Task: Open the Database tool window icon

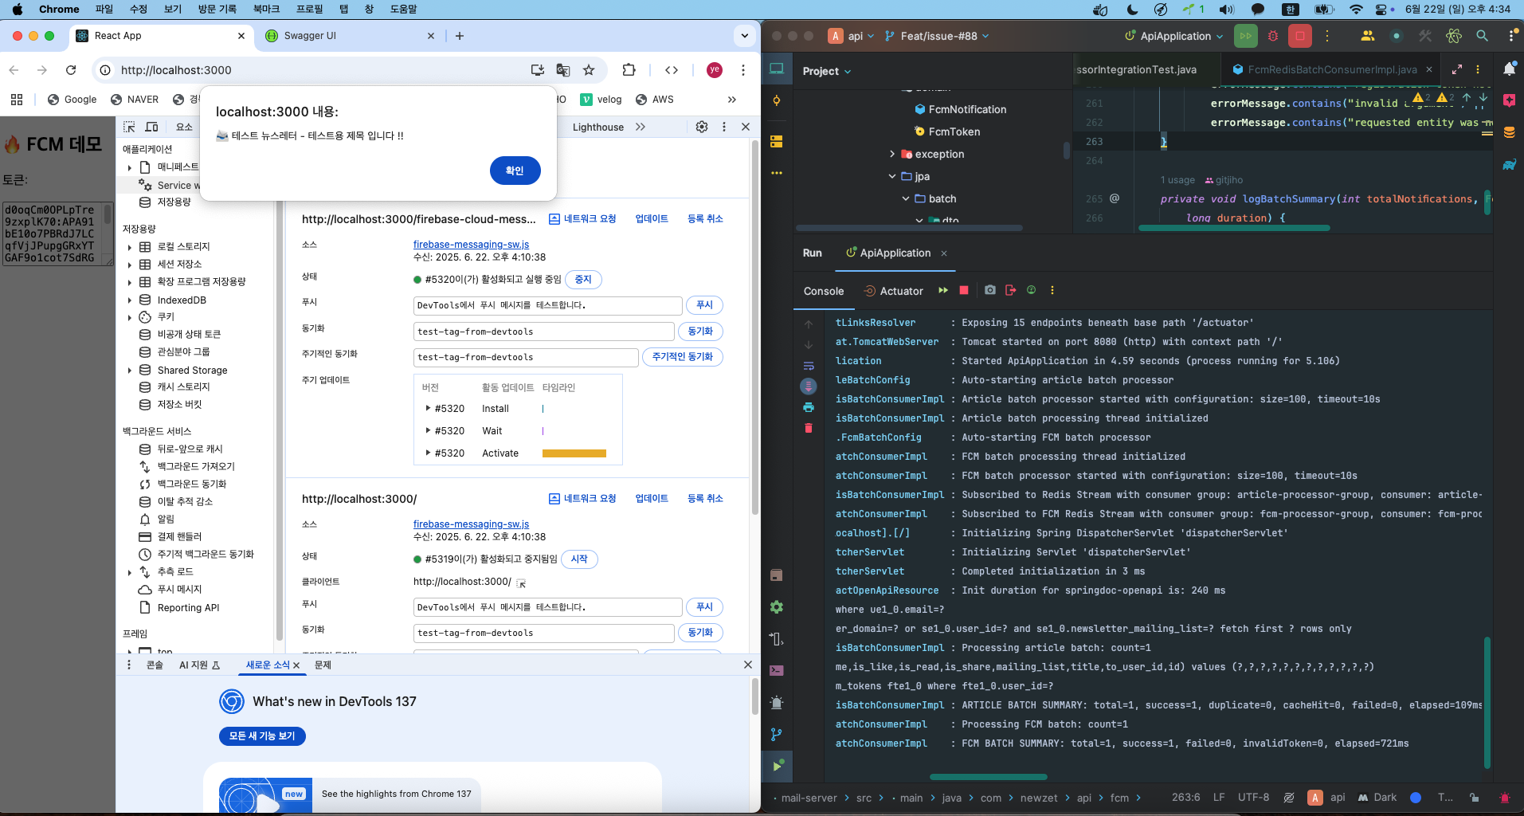Action: click(1509, 133)
